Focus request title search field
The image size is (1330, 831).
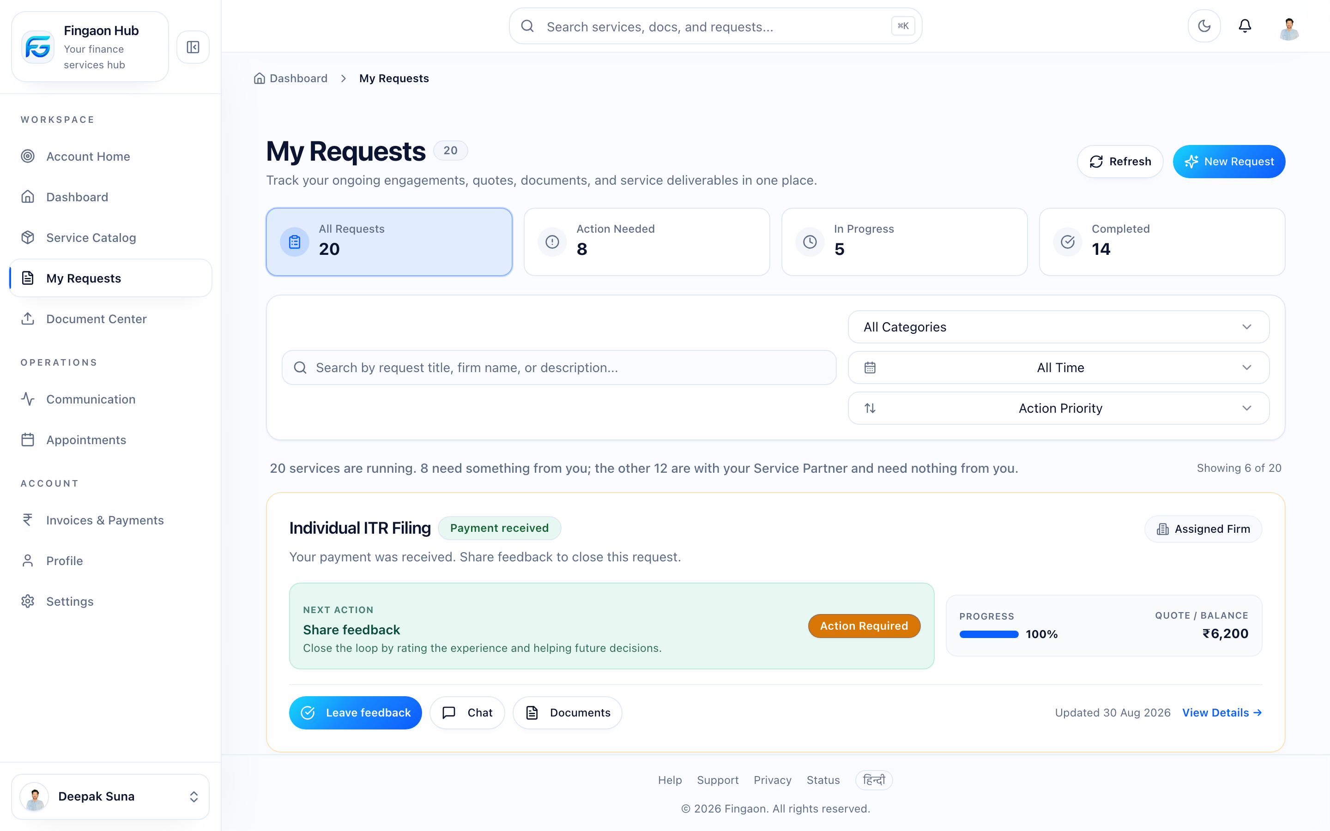[x=559, y=367]
